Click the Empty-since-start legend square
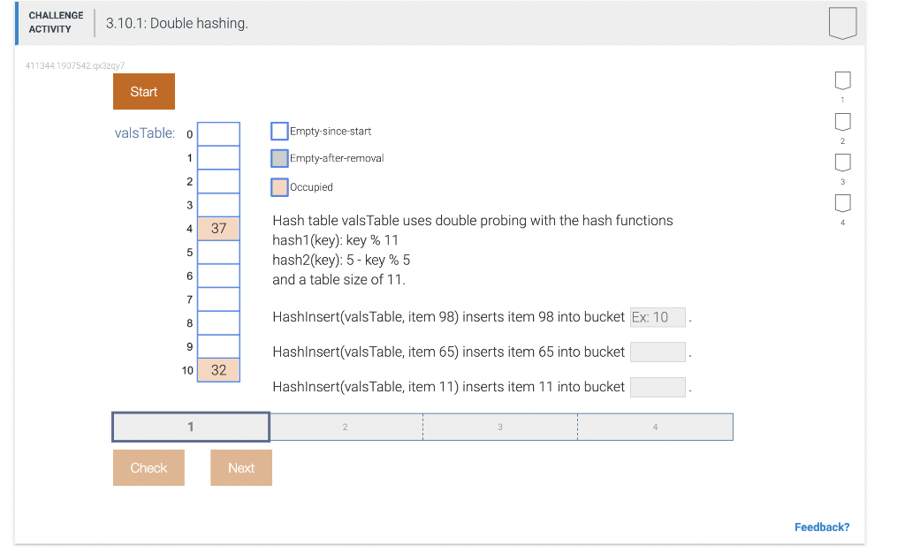Image resolution: width=905 pixels, height=560 pixels. 279,130
